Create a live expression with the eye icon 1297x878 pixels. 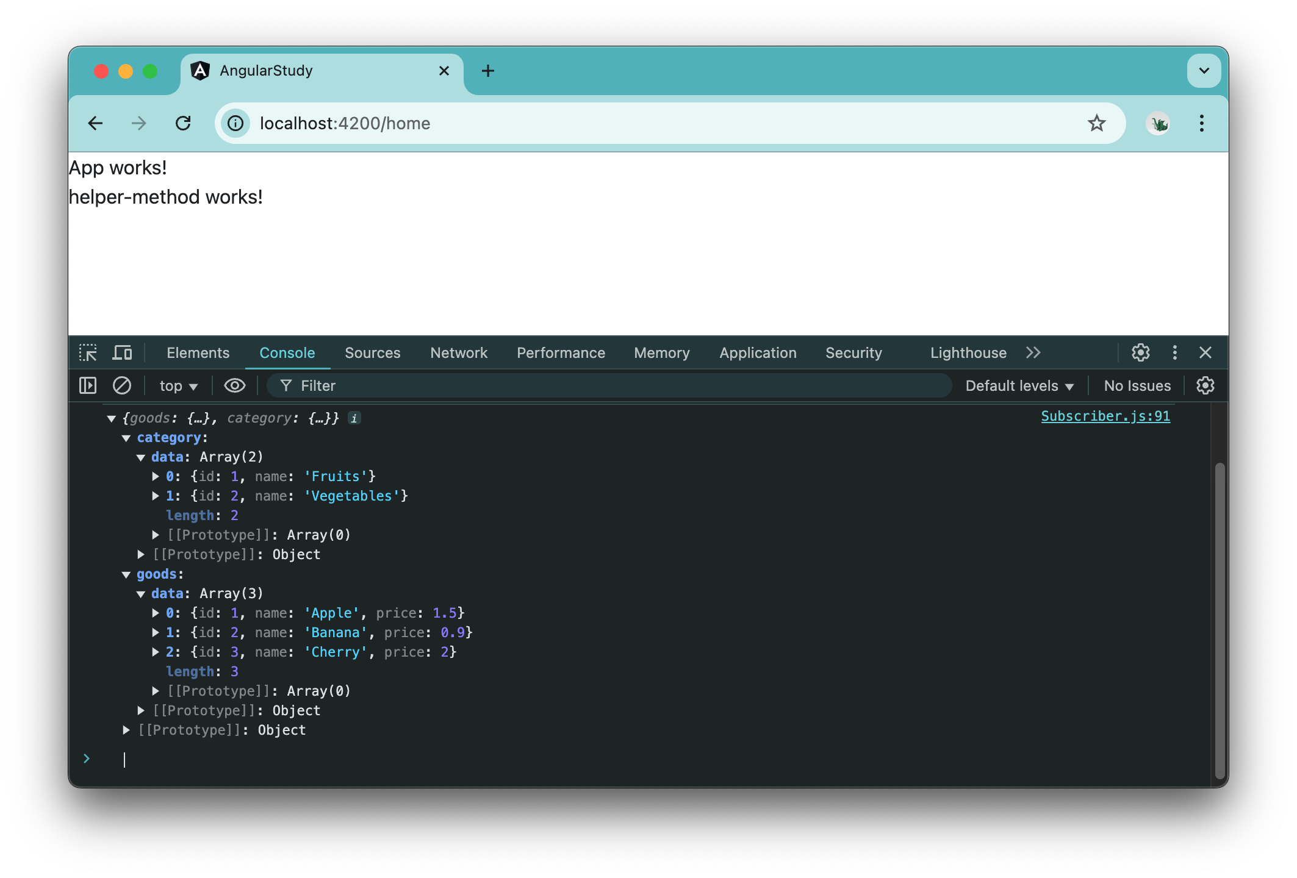pos(234,385)
